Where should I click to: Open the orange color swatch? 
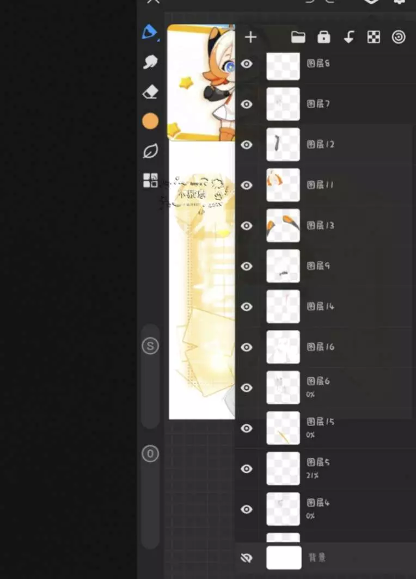coord(150,121)
